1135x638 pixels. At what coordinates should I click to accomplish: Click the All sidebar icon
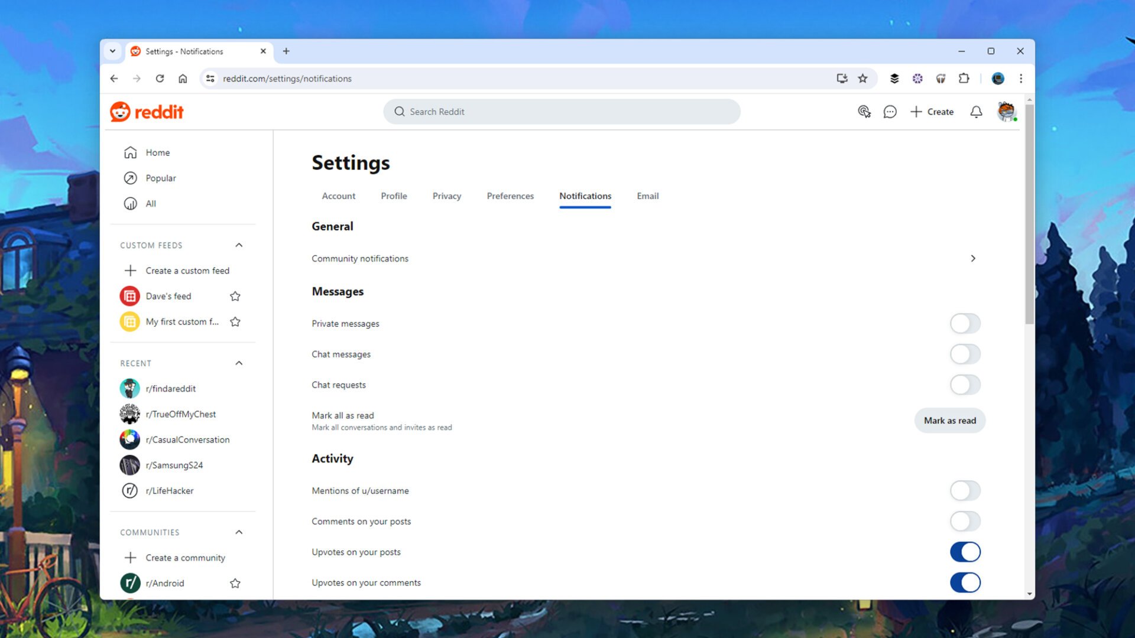tap(131, 204)
